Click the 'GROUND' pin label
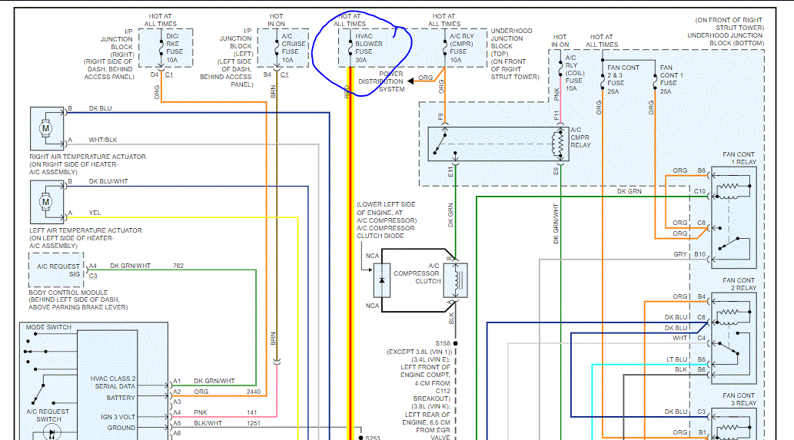 pos(121,428)
